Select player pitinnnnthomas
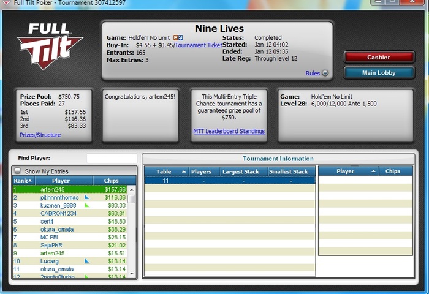This screenshot has height=294, width=429. [59, 197]
